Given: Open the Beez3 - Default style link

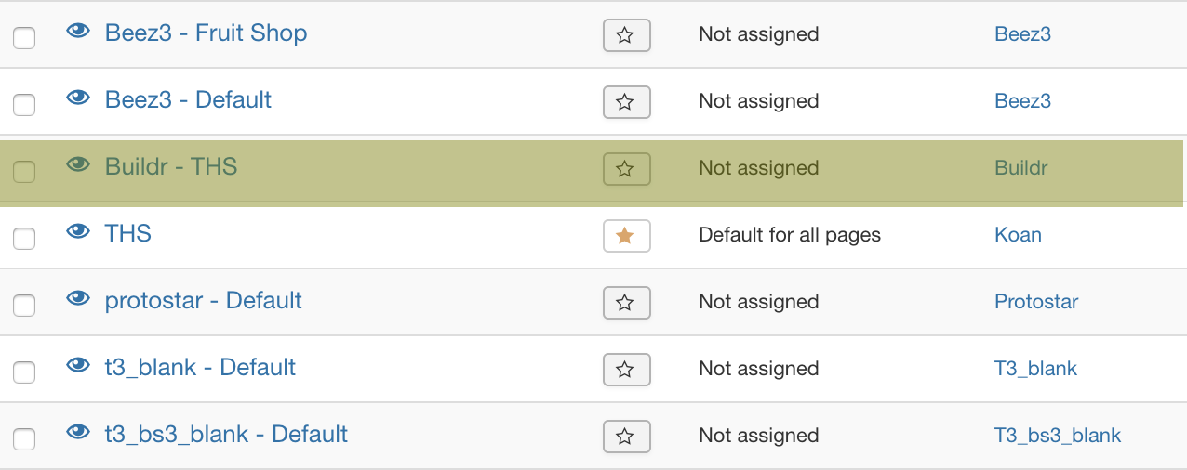Looking at the screenshot, I should [x=188, y=99].
